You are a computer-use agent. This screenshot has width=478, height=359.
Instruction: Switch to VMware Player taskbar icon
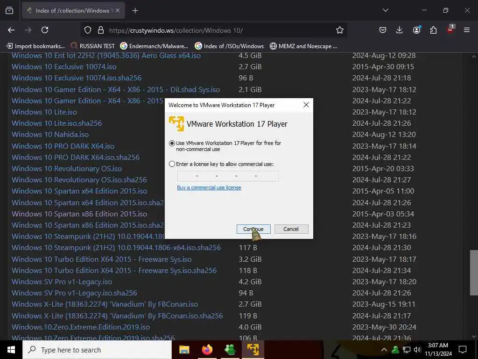253,350
